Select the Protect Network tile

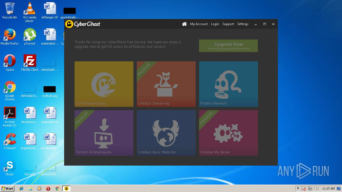click(228, 84)
